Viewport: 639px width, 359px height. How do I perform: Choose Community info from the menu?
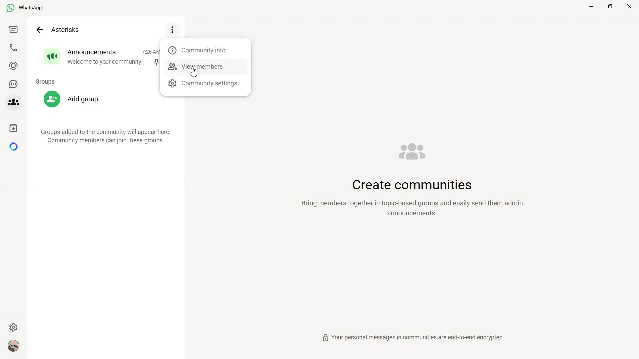click(203, 50)
